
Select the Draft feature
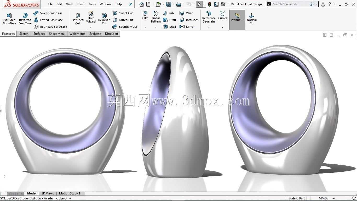point(169,20)
